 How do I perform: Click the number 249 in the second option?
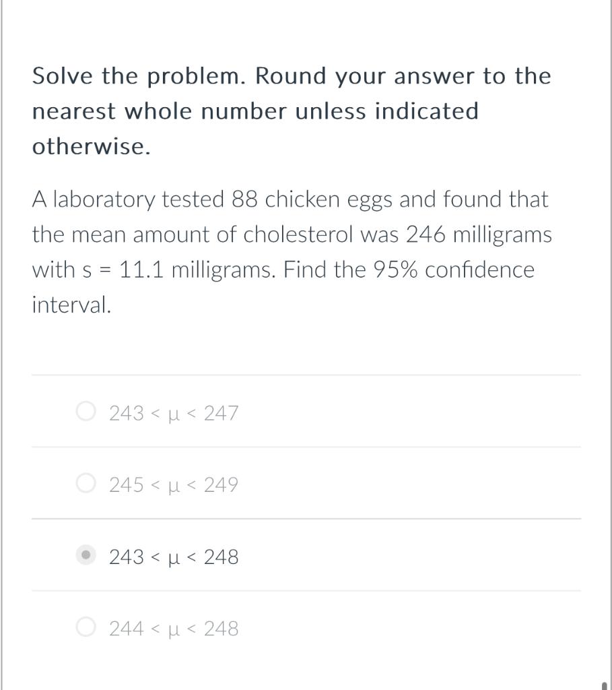221,485
